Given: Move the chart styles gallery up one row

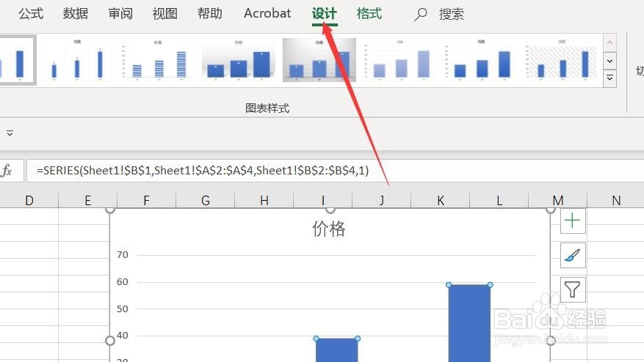Looking at the screenshot, I should (x=610, y=43).
